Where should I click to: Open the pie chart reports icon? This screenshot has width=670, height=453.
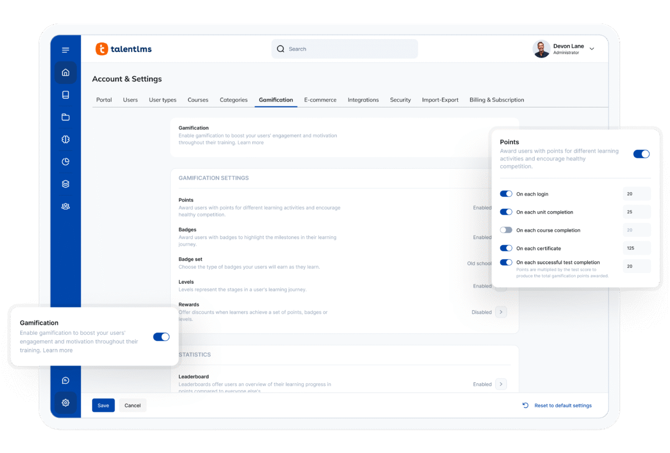coord(65,162)
